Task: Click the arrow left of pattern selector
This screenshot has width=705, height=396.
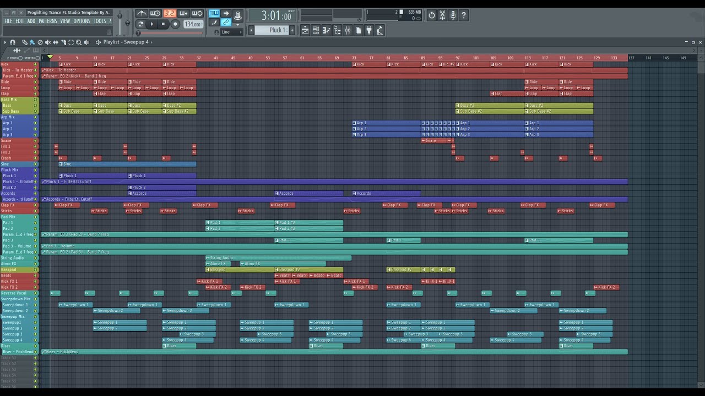Action: (x=251, y=30)
